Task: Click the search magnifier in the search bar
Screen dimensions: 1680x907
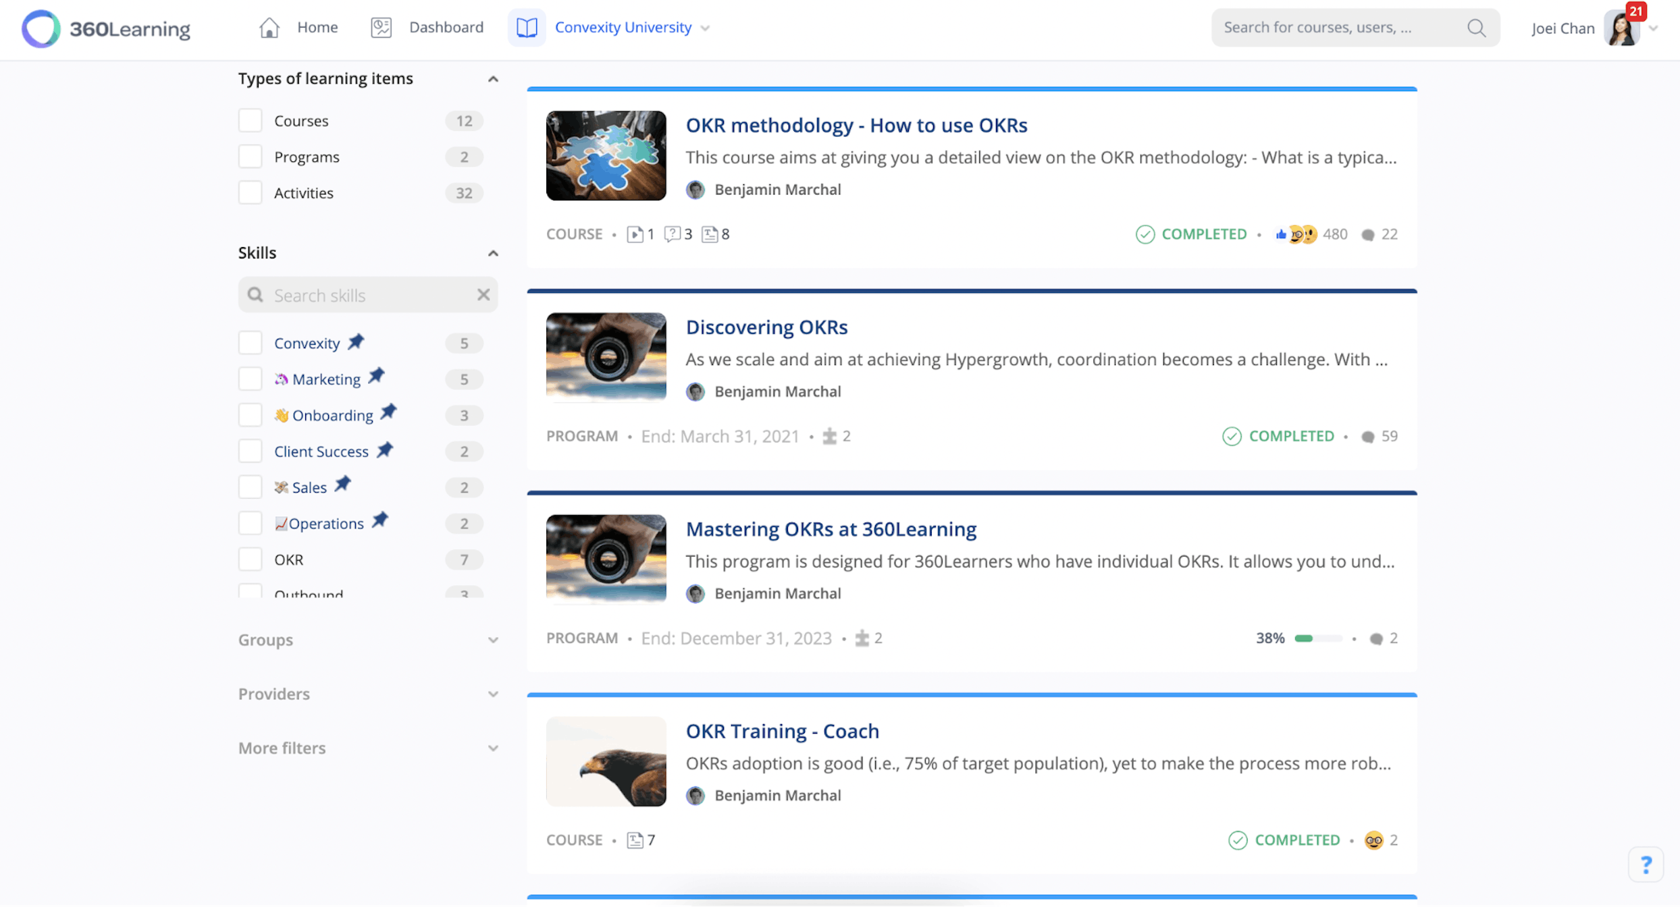Action: [1475, 28]
